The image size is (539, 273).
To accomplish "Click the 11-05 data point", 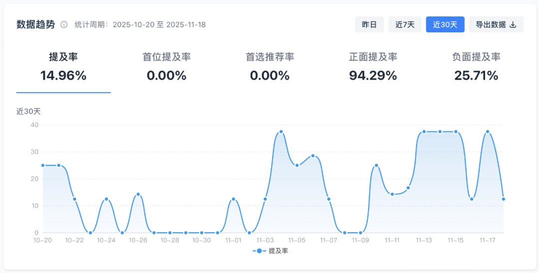I will (x=297, y=165).
